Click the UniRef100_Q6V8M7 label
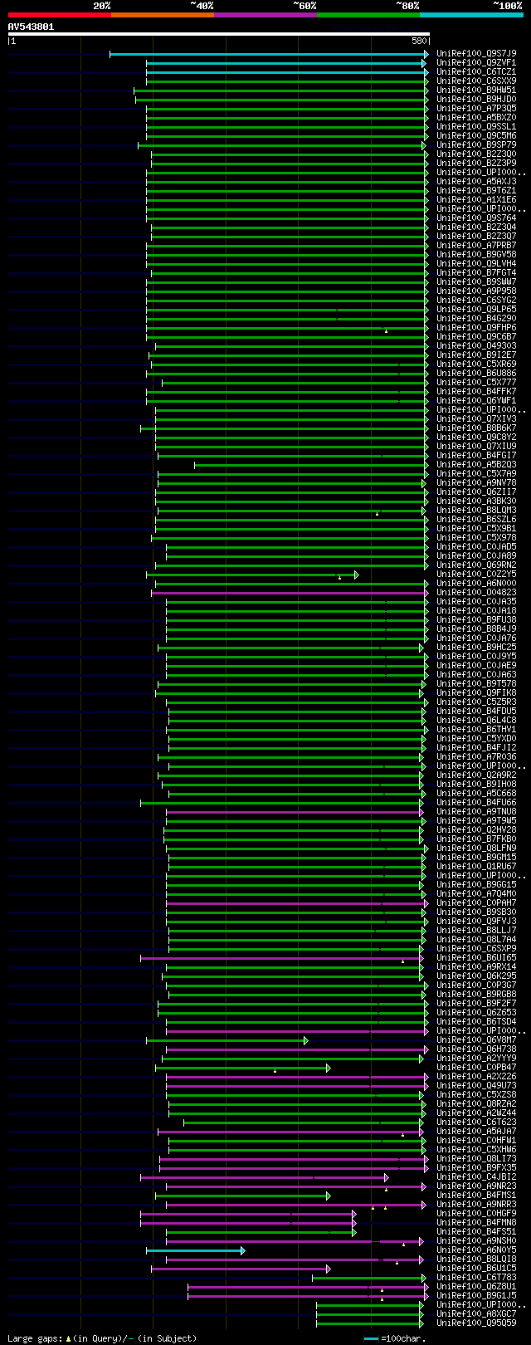 [x=476, y=1039]
